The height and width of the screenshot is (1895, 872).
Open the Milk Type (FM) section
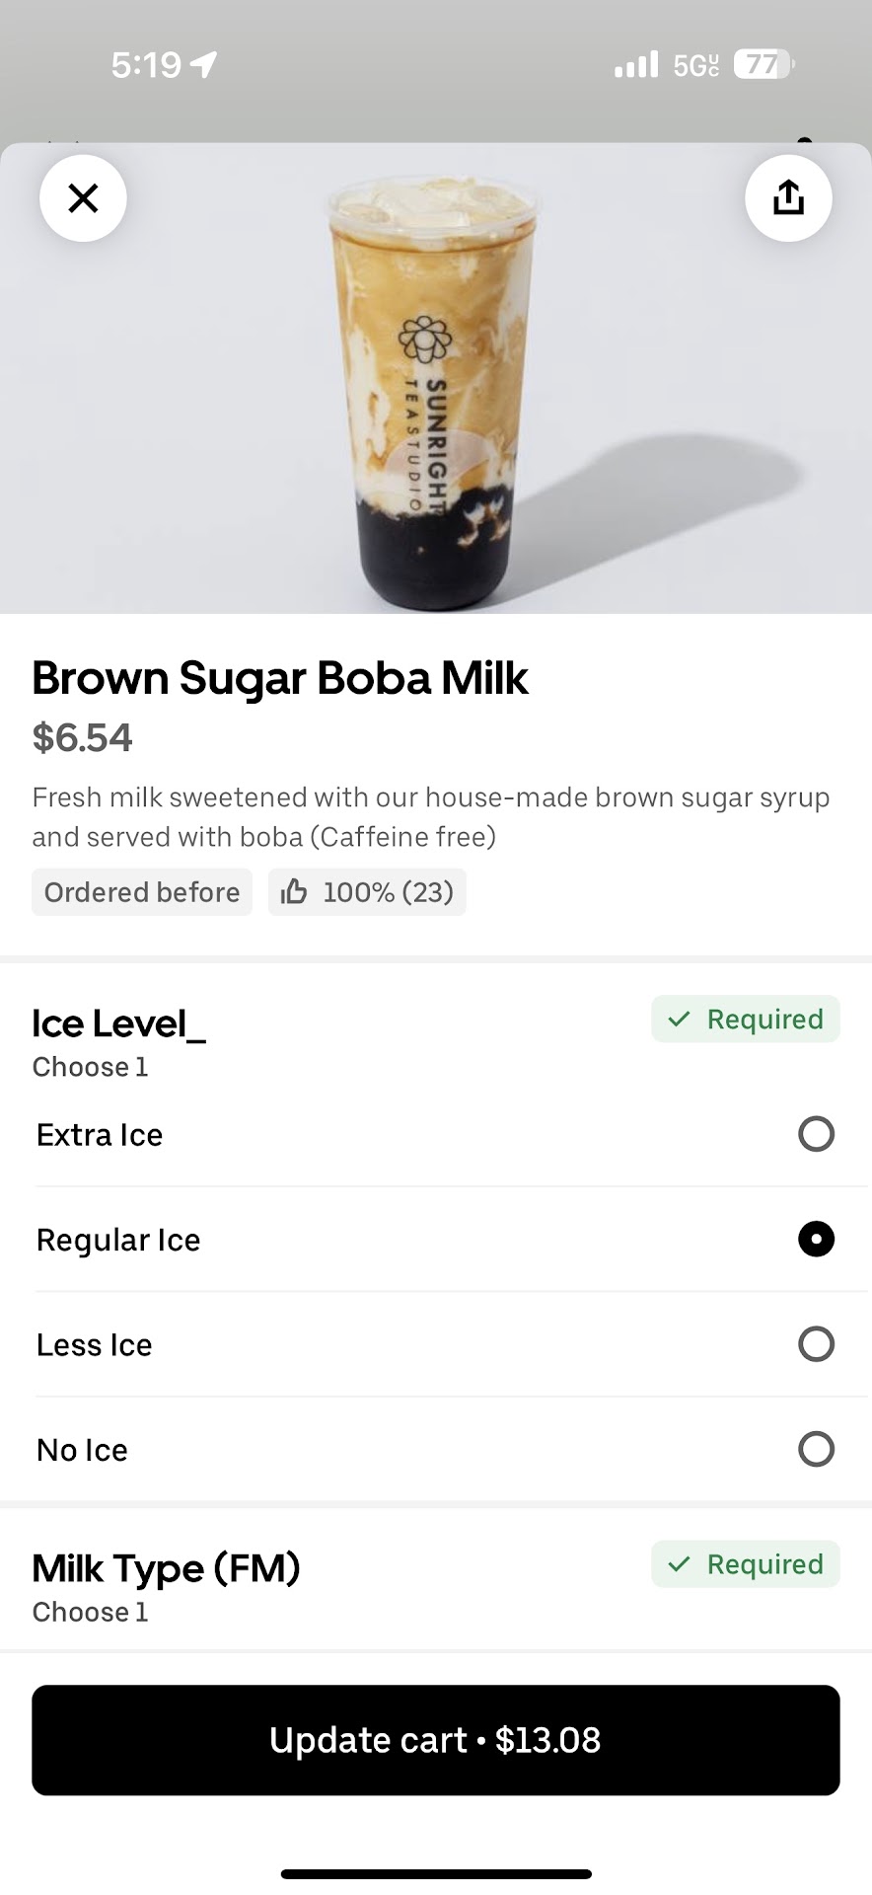pos(166,1568)
